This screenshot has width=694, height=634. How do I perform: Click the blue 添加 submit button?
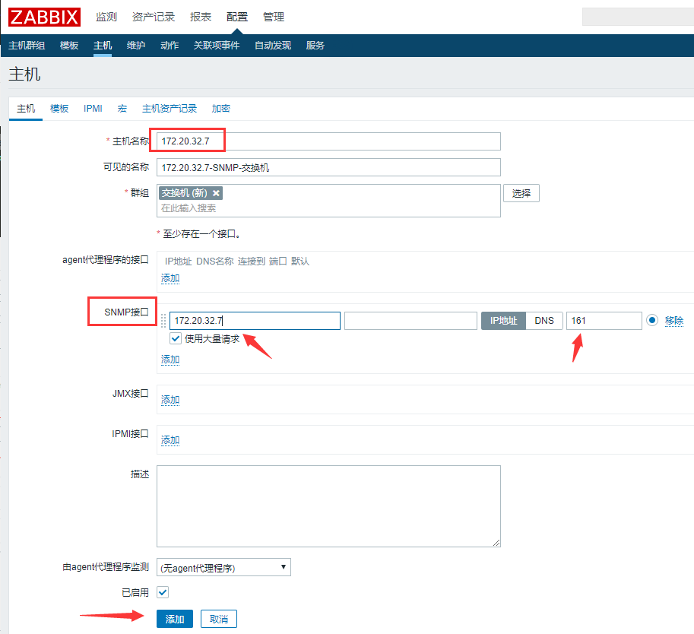pyautogui.click(x=174, y=619)
